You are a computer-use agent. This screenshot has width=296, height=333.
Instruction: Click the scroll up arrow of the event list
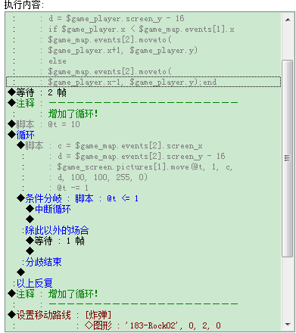[288, 20]
